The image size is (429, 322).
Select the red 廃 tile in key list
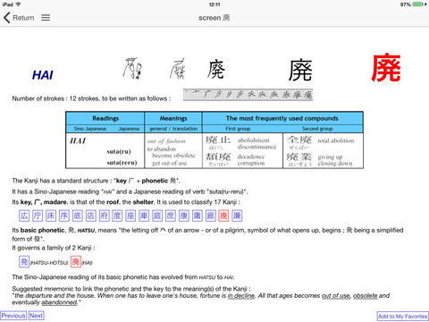223,216
